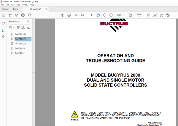
Task: Select bookmark A6474X230
Action: [x=20, y=44]
